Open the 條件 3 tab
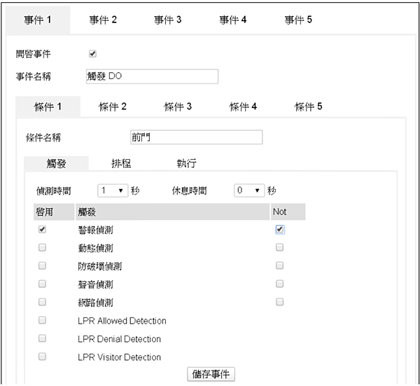 click(178, 107)
